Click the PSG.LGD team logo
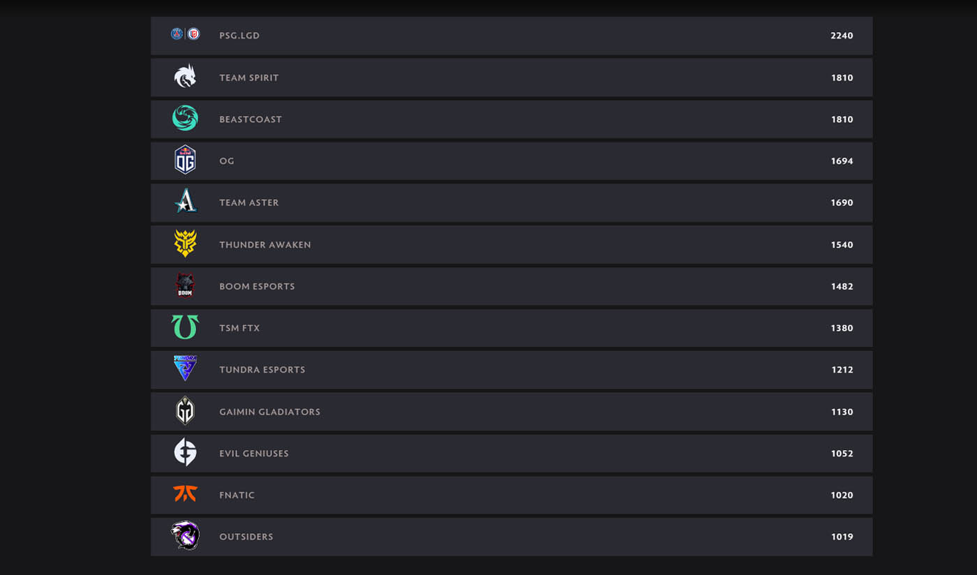This screenshot has height=575, width=977. (x=185, y=34)
